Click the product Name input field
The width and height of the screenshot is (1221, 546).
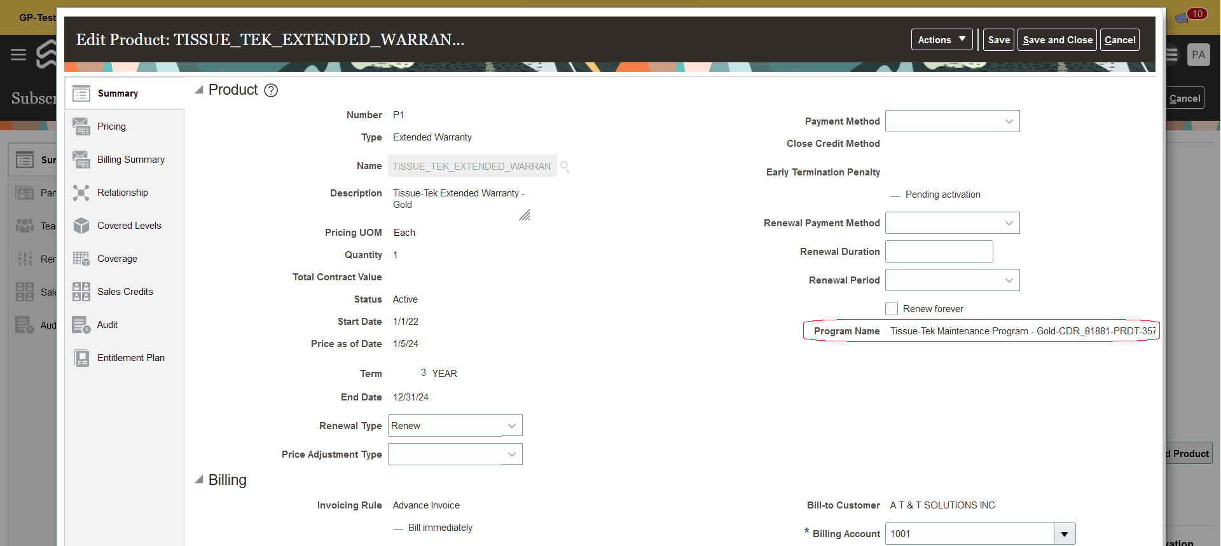click(x=473, y=167)
